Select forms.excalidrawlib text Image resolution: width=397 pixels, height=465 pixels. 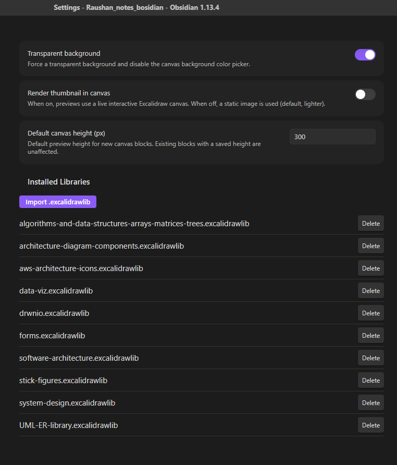[52, 336]
